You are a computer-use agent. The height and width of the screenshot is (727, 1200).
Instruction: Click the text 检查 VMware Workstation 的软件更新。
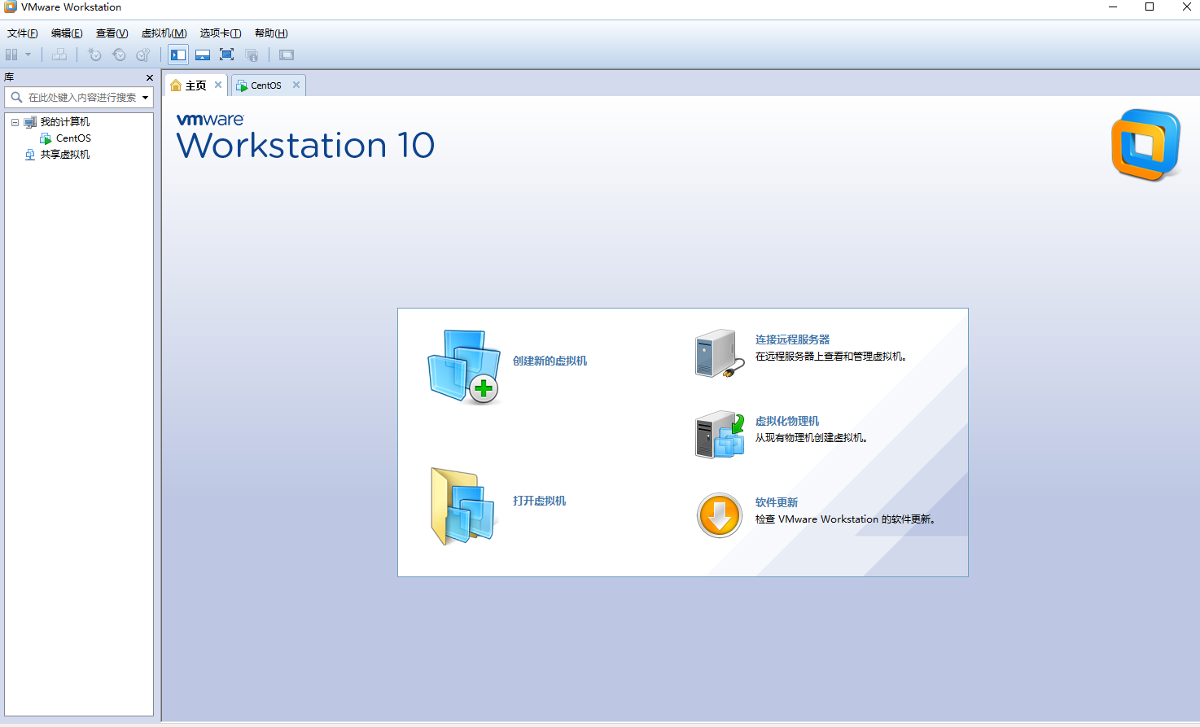845,519
